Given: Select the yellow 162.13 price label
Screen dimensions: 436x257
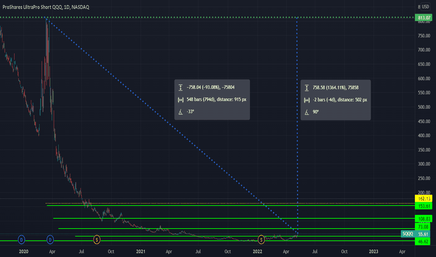Looking at the screenshot, I should (423, 199).
